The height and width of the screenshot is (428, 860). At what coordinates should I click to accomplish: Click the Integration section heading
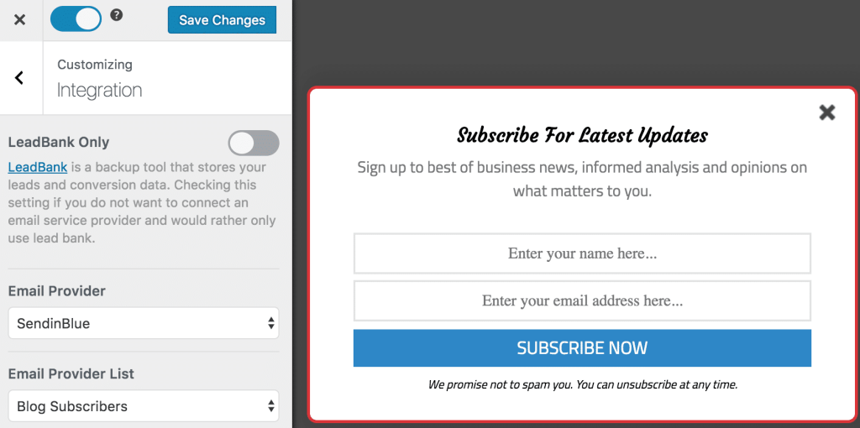coord(99,91)
